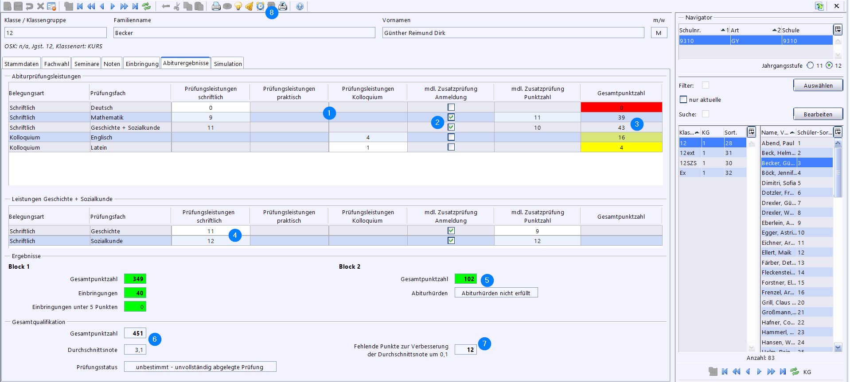This screenshot has width=850, height=382.
Task: Toggle the Filter checkbox in the Navigator
Action: tap(706, 85)
